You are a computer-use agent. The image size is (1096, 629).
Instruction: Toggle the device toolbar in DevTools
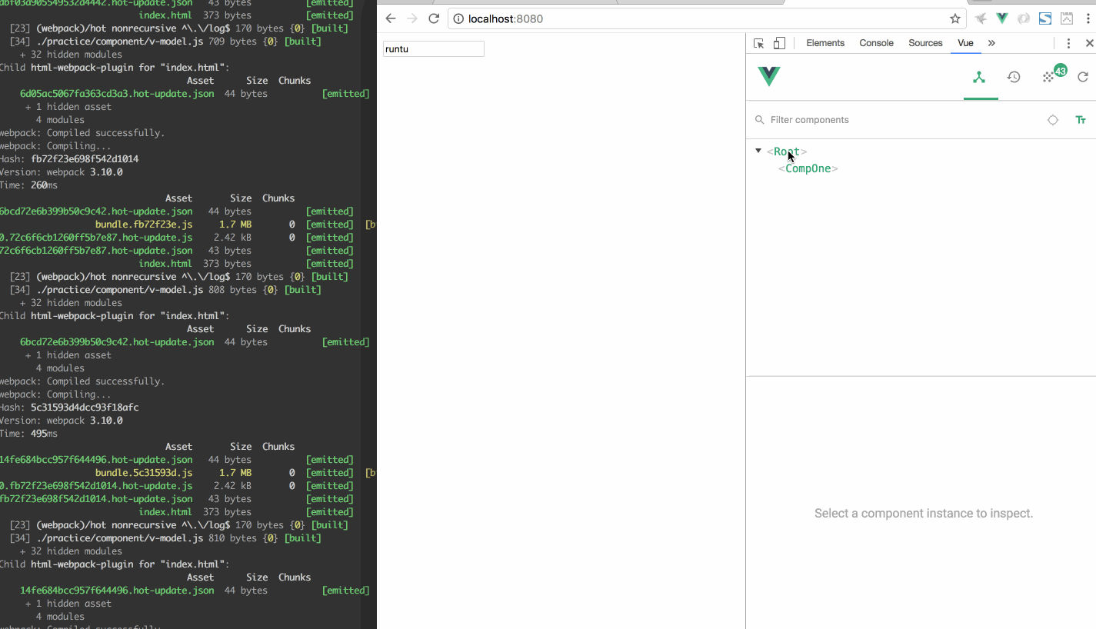779,43
